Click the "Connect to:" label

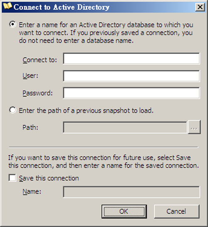[40, 60]
